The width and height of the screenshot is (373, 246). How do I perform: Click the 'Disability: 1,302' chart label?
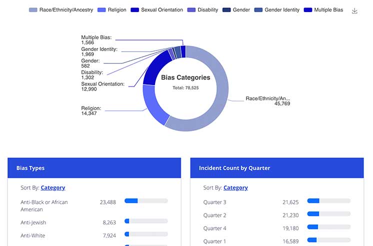(92, 75)
